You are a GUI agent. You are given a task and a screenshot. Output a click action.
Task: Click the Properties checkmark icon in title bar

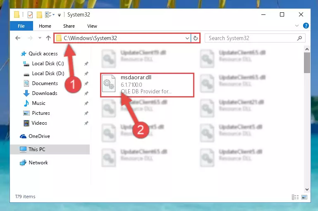click(x=30, y=15)
